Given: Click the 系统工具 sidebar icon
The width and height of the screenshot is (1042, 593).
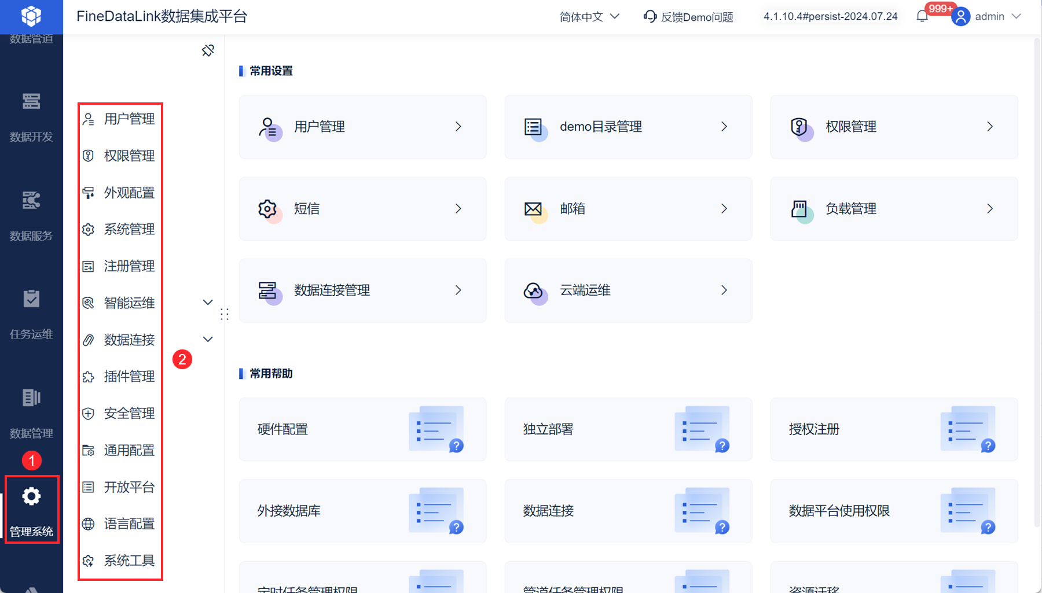Looking at the screenshot, I should [88, 561].
